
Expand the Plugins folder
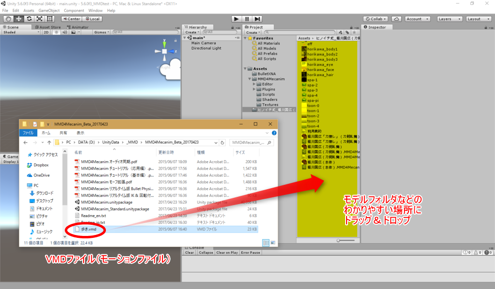pyautogui.click(x=254, y=89)
